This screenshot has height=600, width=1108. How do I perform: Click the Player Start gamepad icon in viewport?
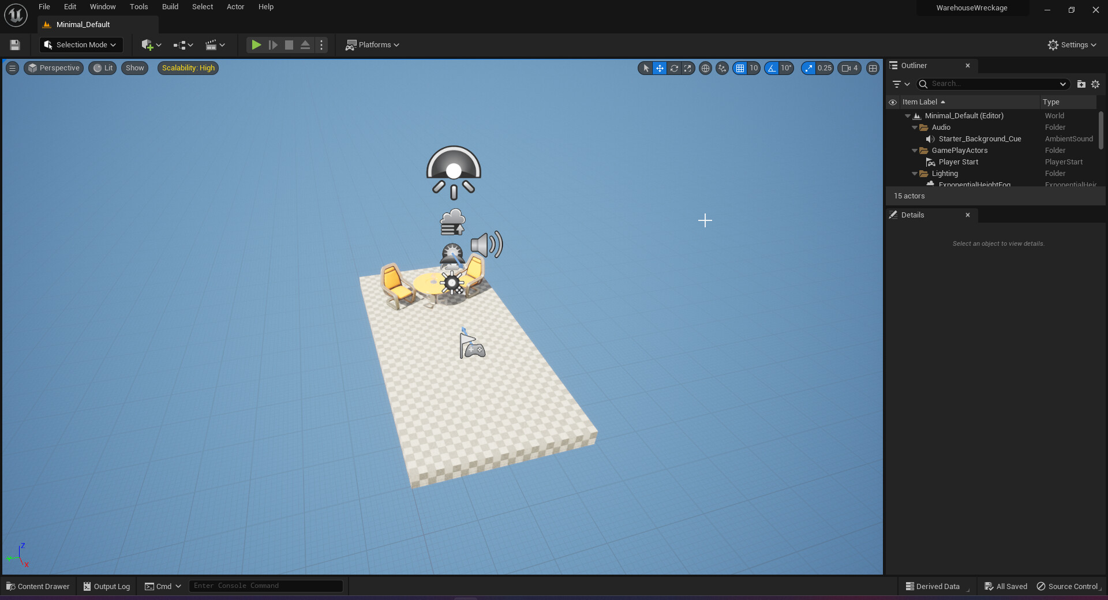click(x=473, y=347)
